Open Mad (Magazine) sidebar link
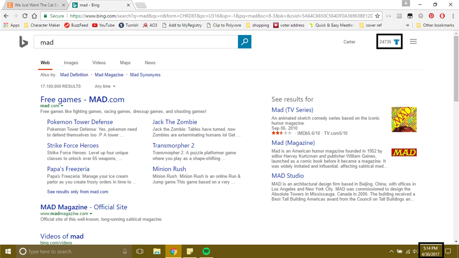This screenshot has height=258, width=459. pyautogui.click(x=293, y=143)
